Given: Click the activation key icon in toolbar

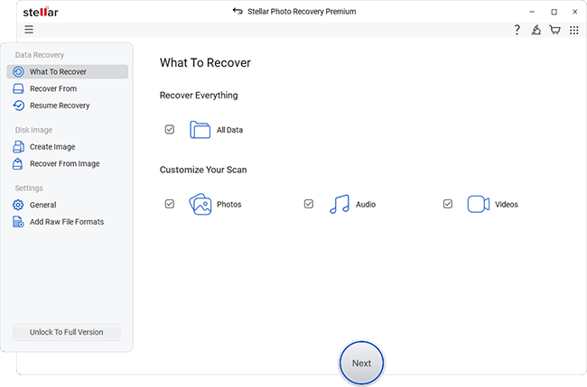Looking at the screenshot, I should tap(536, 30).
